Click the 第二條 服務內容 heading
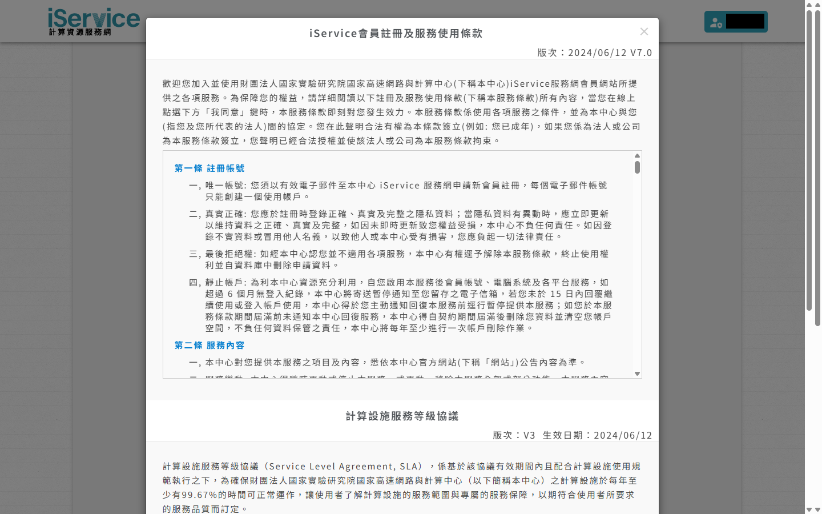The height and width of the screenshot is (514, 822). pos(209,345)
